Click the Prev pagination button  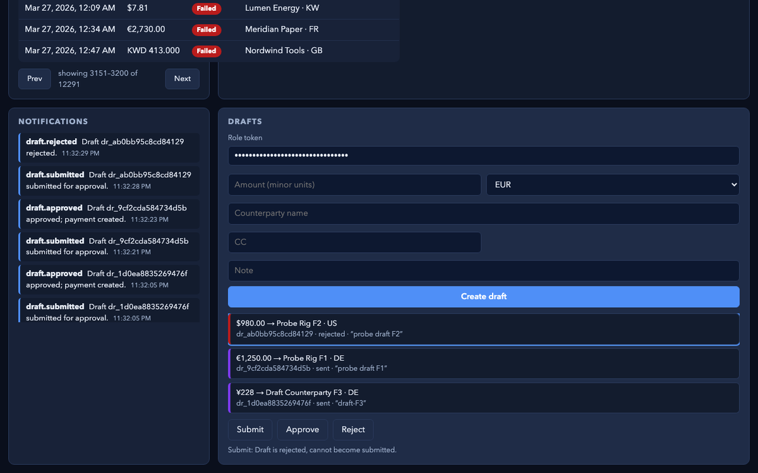pos(35,79)
